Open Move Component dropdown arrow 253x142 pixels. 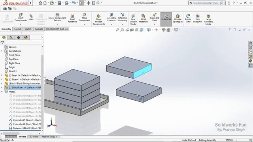point(85,24)
